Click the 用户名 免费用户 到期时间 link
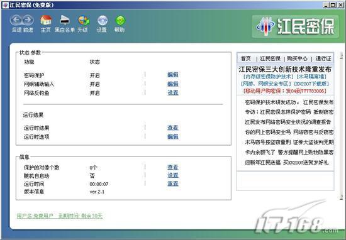Image resolution: width=346 pixels, height=240 pixels. tap(60, 215)
